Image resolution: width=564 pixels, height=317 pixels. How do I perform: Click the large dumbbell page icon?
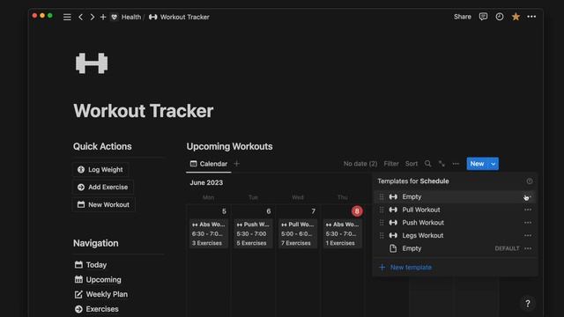click(x=92, y=63)
